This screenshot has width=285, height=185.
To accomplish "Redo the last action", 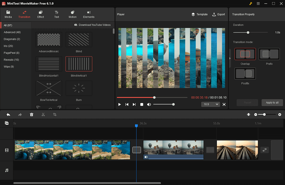I will pyautogui.click(x=20, y=115).
